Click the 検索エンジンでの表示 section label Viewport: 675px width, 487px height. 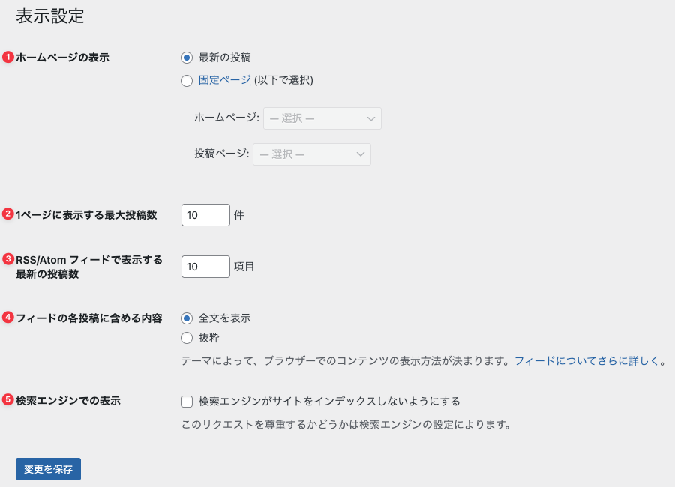tap(68, 401)
